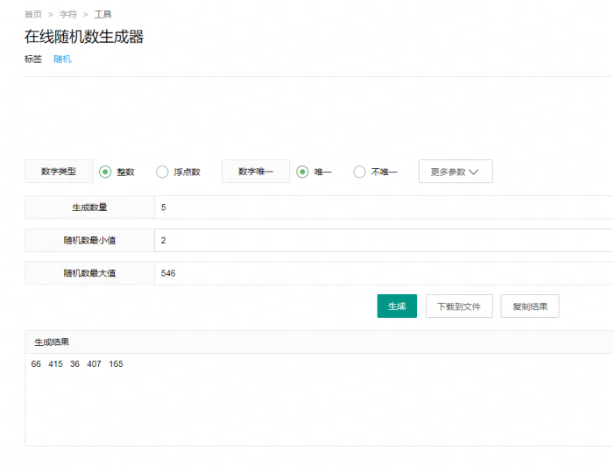Choose the 浮点数 radio option
Screen dimensions: 614x472
coord(162,172)
